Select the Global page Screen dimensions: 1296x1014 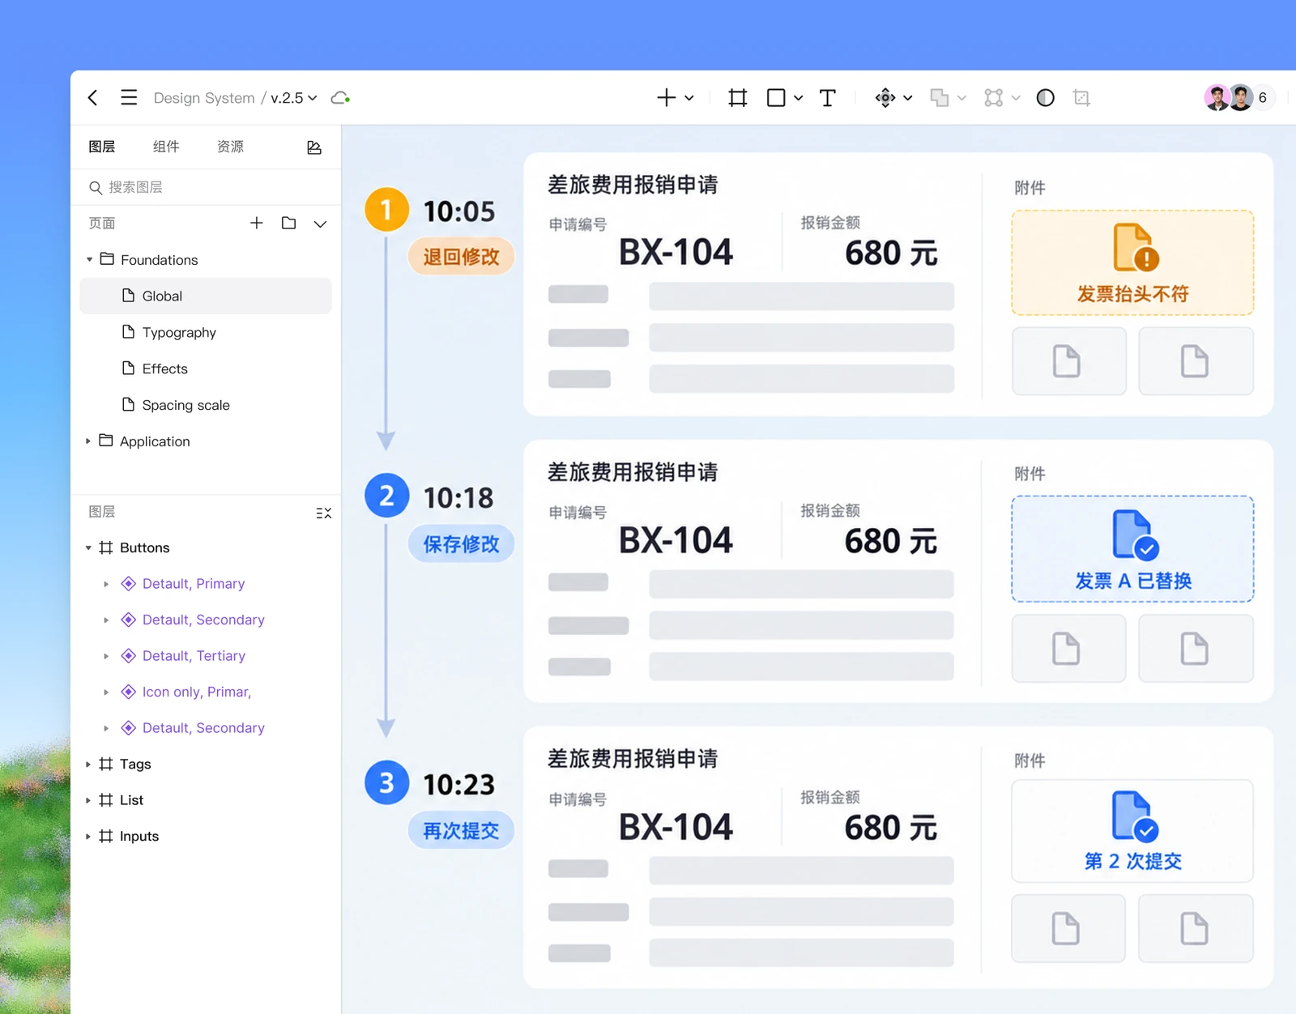206,296
